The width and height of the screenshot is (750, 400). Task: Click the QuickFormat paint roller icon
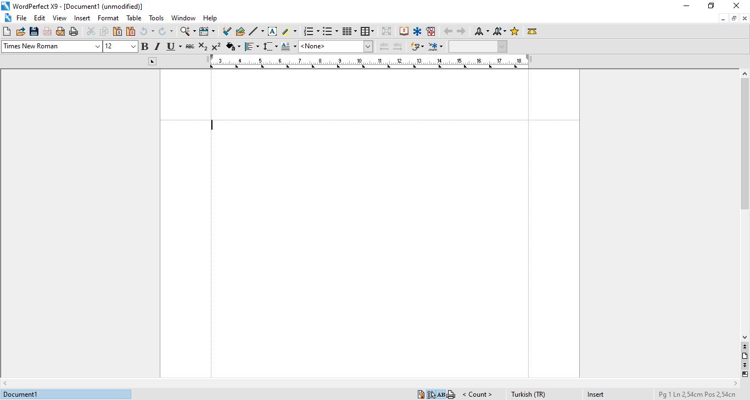pyautogui.click(x=227, y=31)
